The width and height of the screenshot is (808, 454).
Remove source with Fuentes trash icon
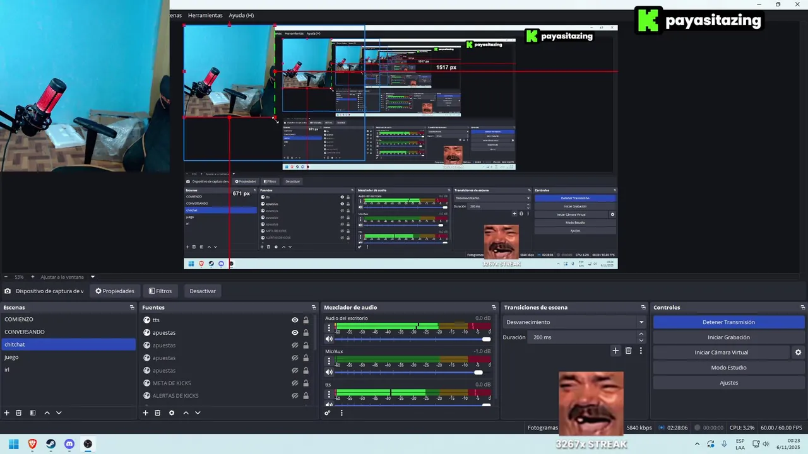(x=158, y=413)
